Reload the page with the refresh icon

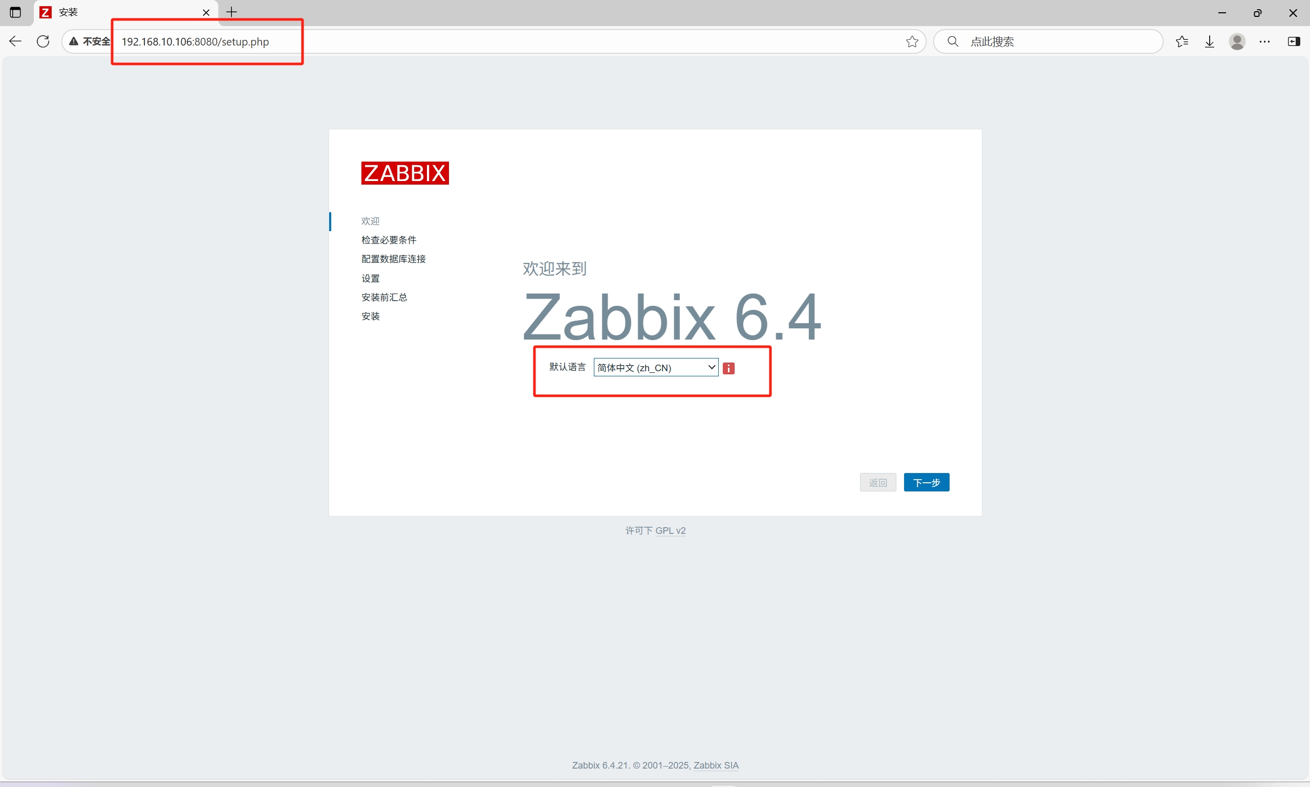(43, 41)
